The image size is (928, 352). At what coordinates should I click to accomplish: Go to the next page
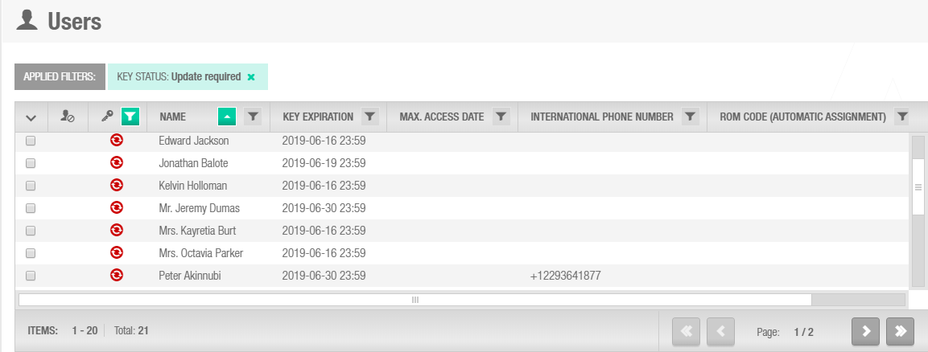865,332
